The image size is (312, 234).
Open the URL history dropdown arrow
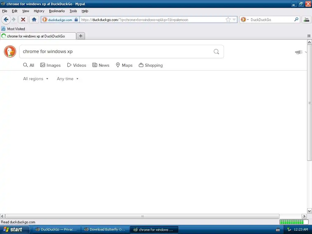[x=234, y=19]
